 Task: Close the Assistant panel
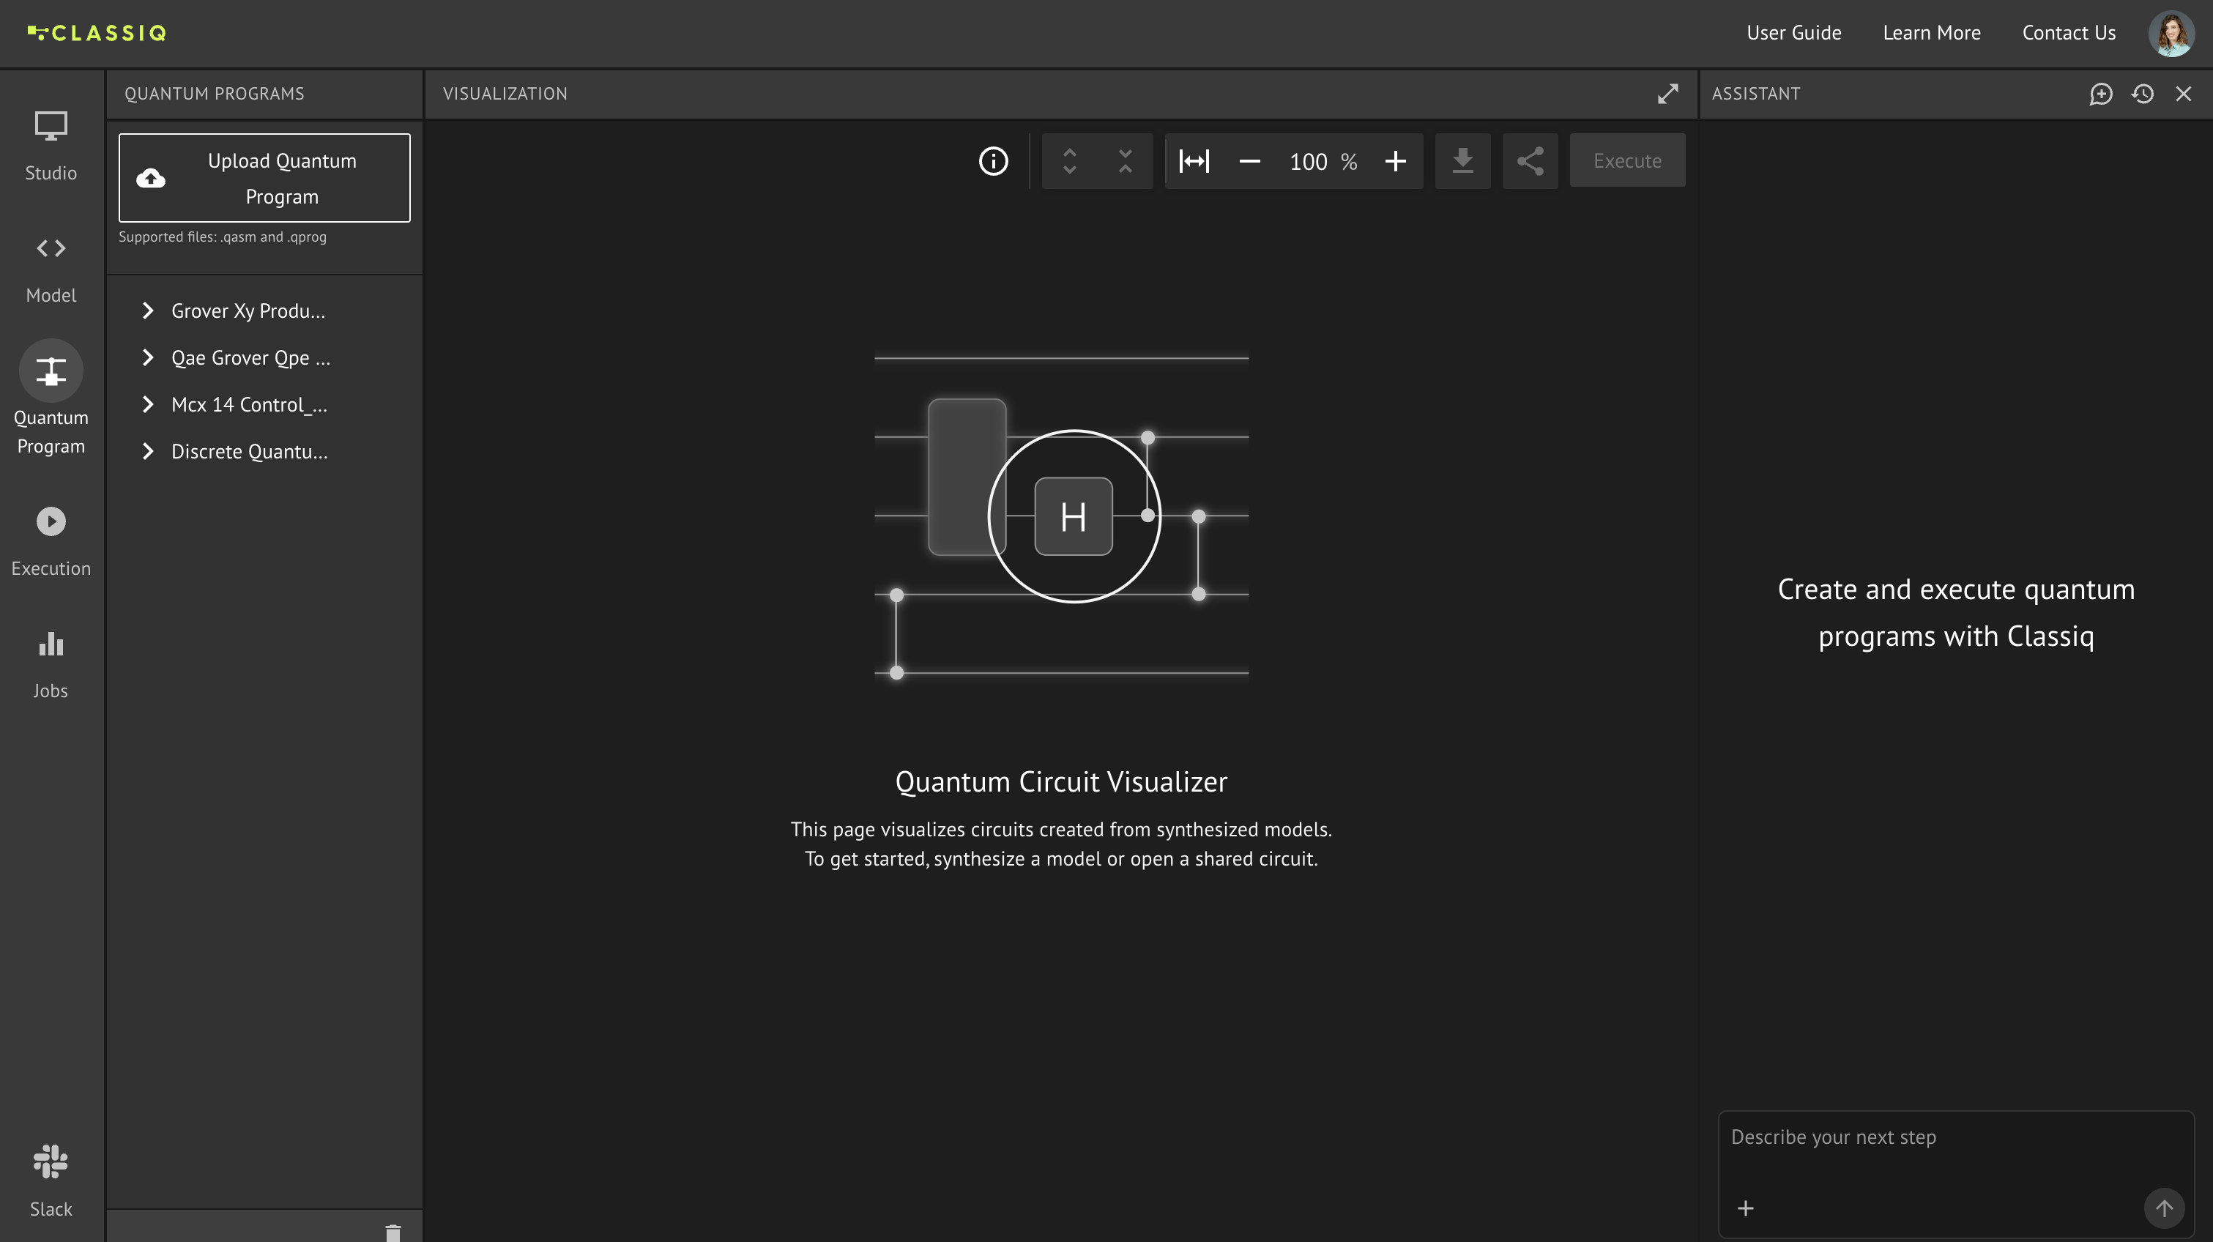[2184, 94]
